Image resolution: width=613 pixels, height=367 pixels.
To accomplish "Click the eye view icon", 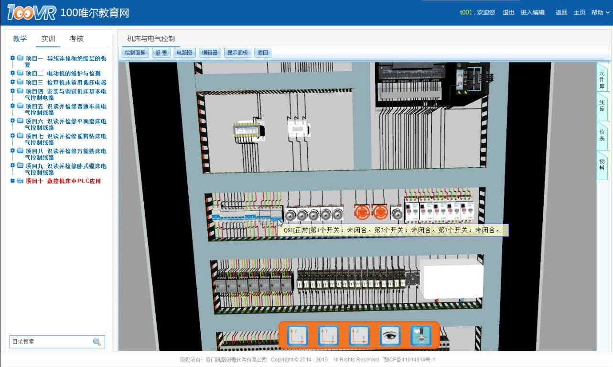I will (x=390, y=335).
